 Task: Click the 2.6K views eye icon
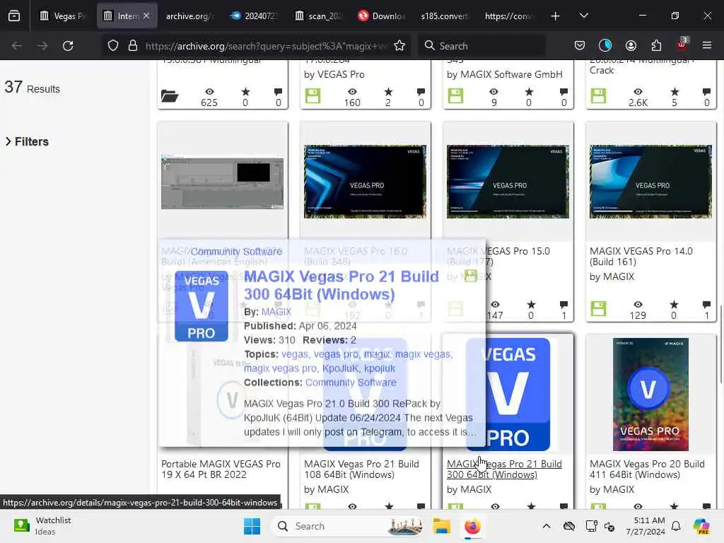[x=638, y=91]
